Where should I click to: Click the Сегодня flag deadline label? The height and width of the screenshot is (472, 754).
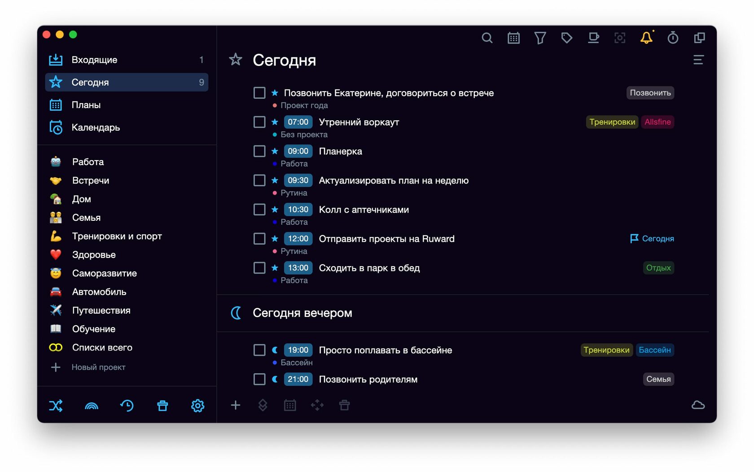(652, 239)
